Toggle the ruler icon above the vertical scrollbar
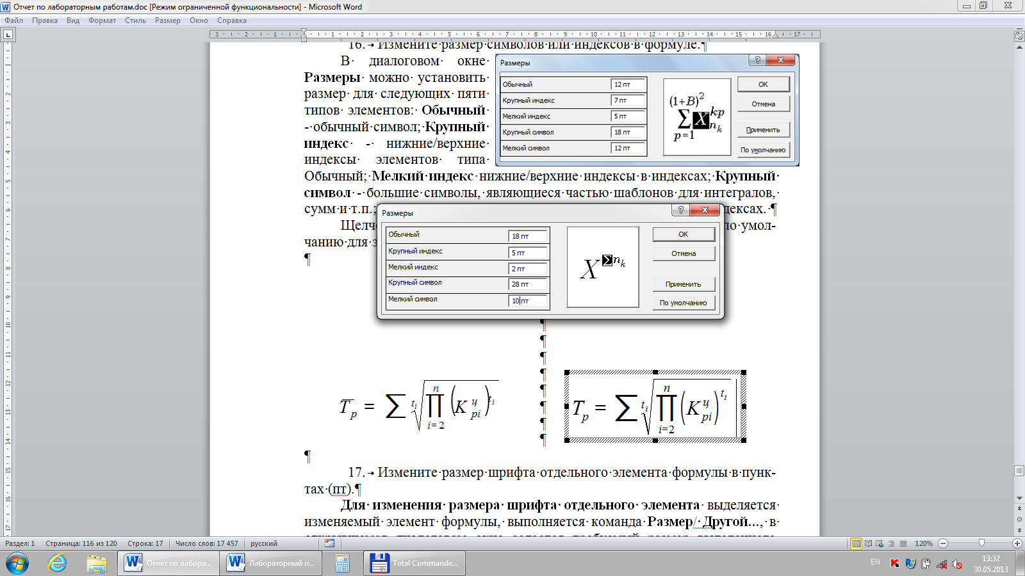The width and height of the screenshot is (1025, 576). pyautogui.click(x=1019, y=36)
